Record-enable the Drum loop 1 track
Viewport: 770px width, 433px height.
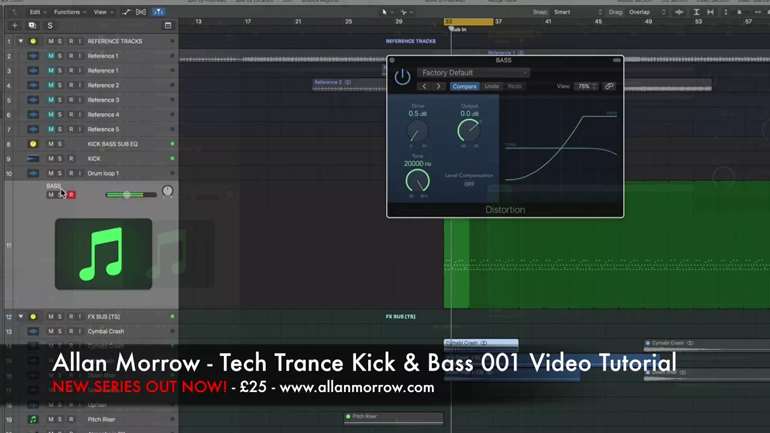coord(71,173)
